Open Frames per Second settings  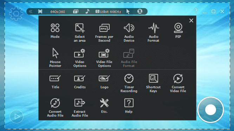[x=104, y=33]
